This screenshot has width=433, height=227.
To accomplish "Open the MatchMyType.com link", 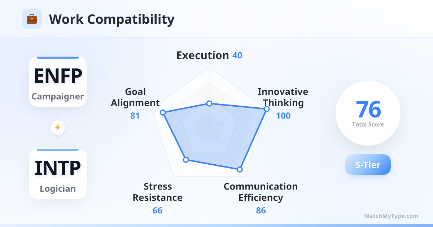I will pyautogui.click(x=391, y=216).
